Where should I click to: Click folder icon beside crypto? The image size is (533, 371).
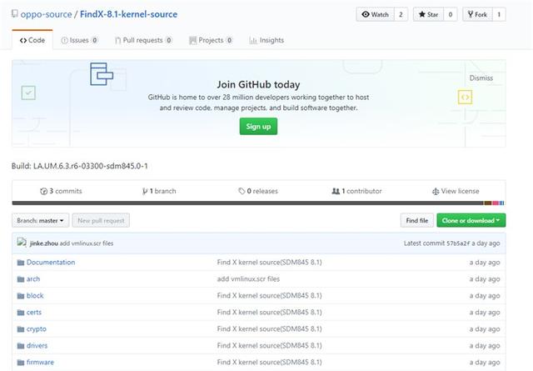pyautogui.click(x=21, y=329)
